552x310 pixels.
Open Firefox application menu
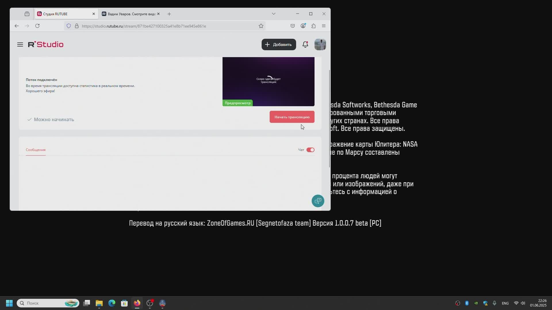pyautogui.click(x=324, y=26)
